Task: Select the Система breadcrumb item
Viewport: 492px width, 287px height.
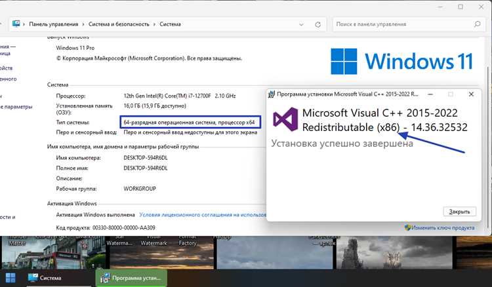Action: (x=170, y=24)
